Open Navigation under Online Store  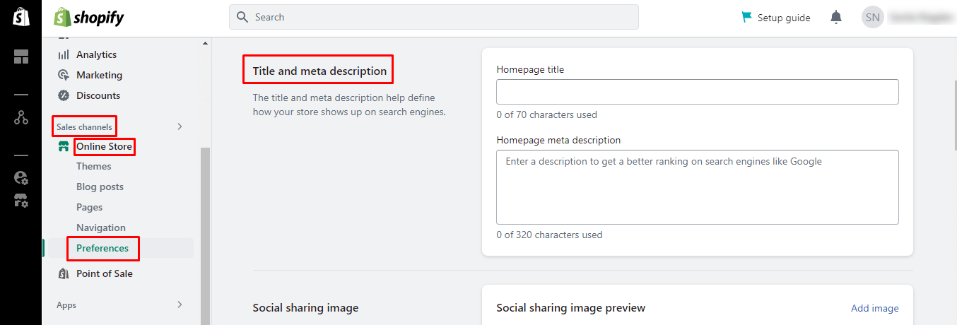(101, 227)
